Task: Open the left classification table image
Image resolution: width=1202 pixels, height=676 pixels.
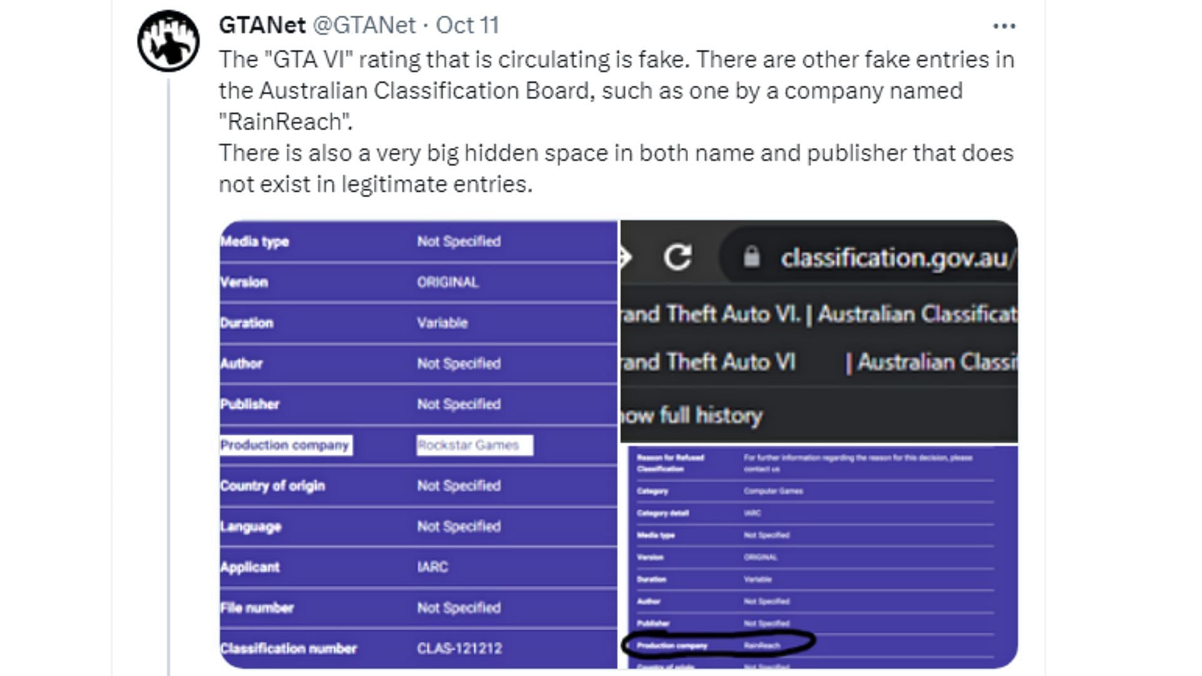Action: (x=418, y=444)
